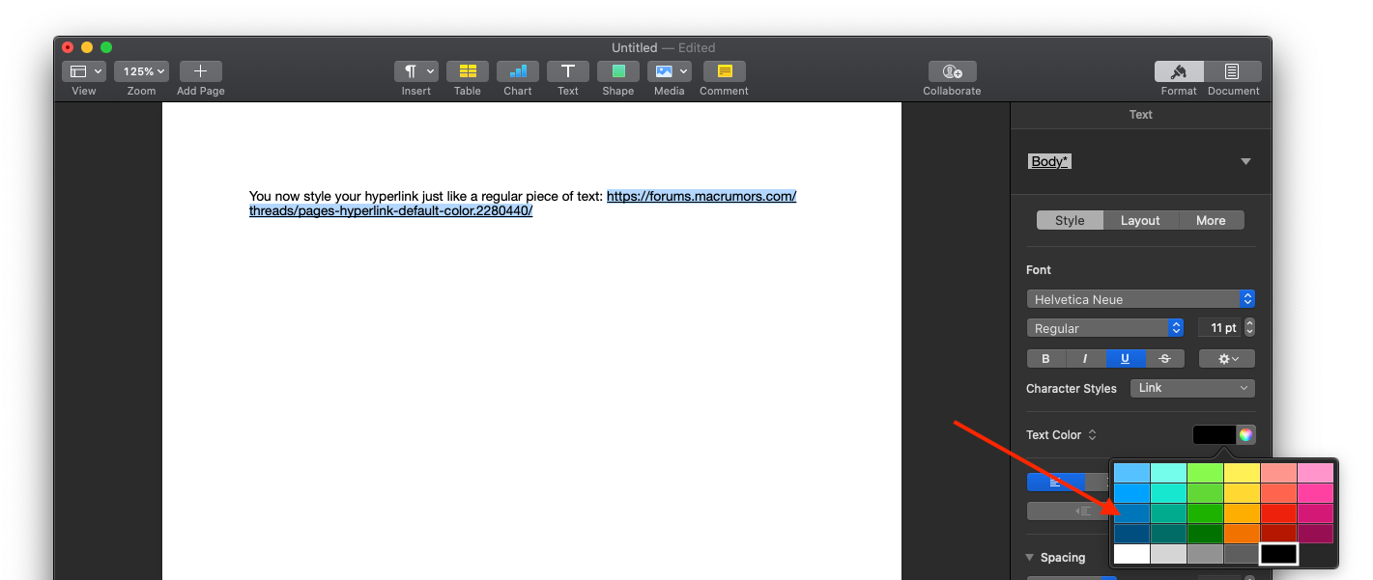Pick the amber orange swatch in third row

[1242, 513]
